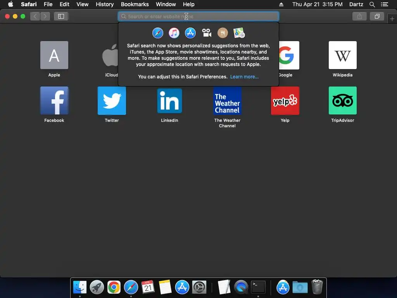The width and height of the screenshot is (397, 298).
Task: Toggle the Safari sidebar button
Action: point(61,16)
